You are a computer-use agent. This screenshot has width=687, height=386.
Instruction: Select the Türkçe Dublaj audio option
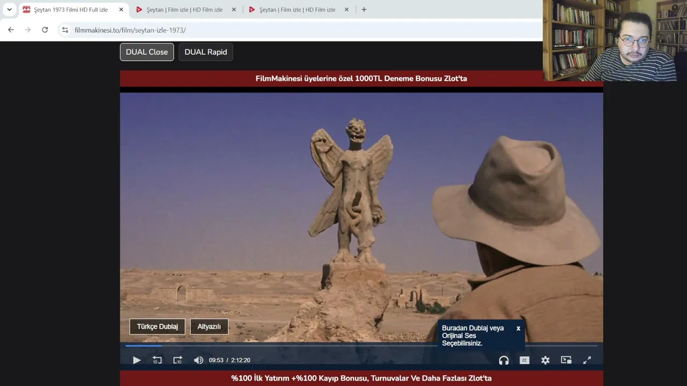[157, 326]
